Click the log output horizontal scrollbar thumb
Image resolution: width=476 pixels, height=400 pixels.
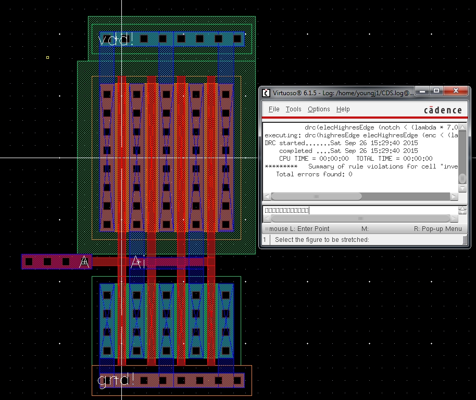pyautogui.click(x=316, y=197)
